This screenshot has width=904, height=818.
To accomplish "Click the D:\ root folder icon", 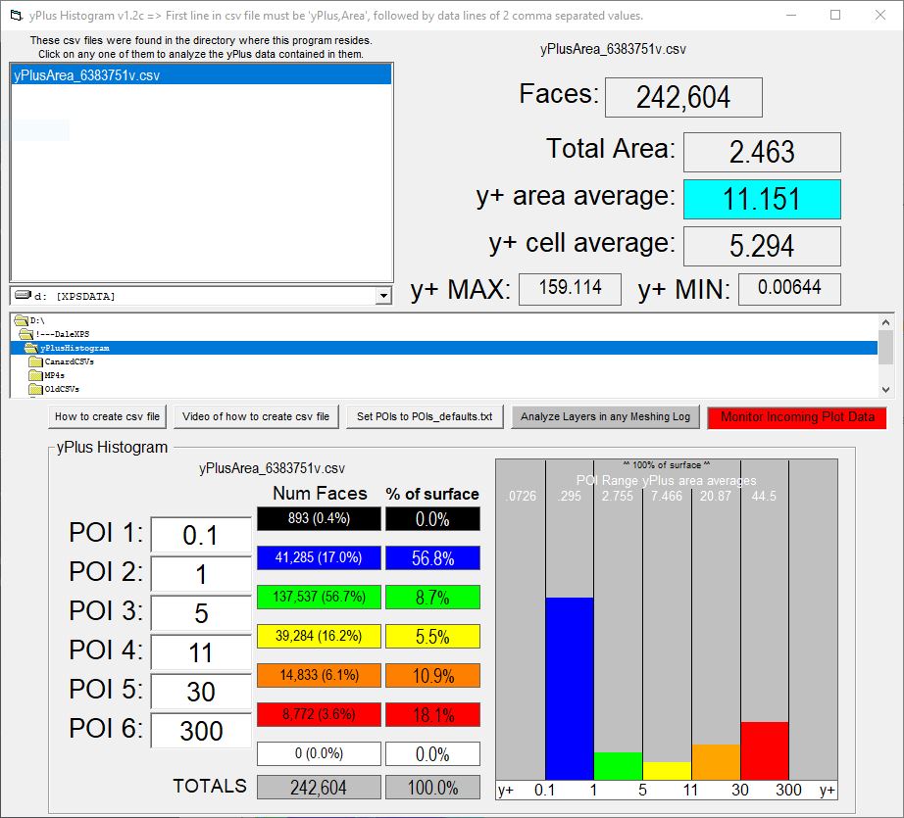I will coord(21,320).
